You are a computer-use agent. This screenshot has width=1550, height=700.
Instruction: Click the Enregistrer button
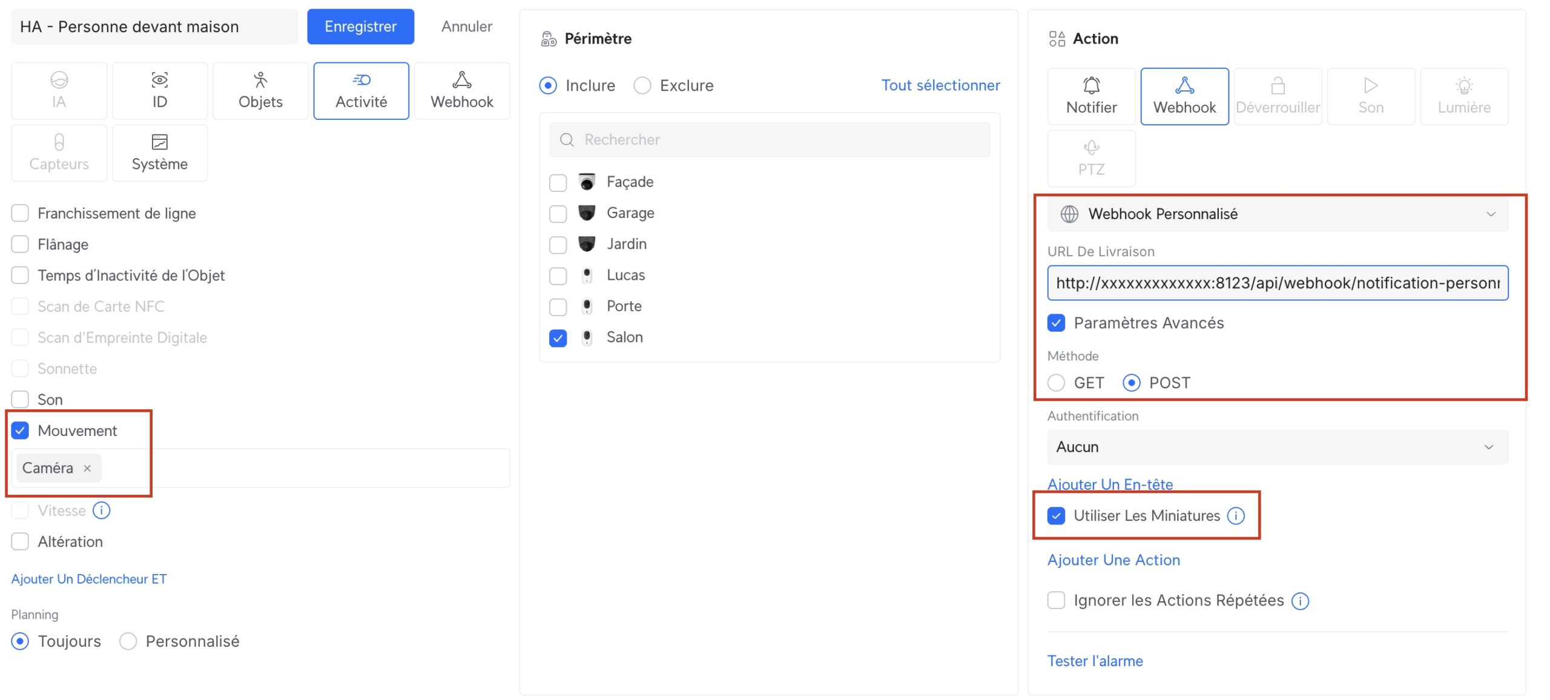[x=360, y=27]
